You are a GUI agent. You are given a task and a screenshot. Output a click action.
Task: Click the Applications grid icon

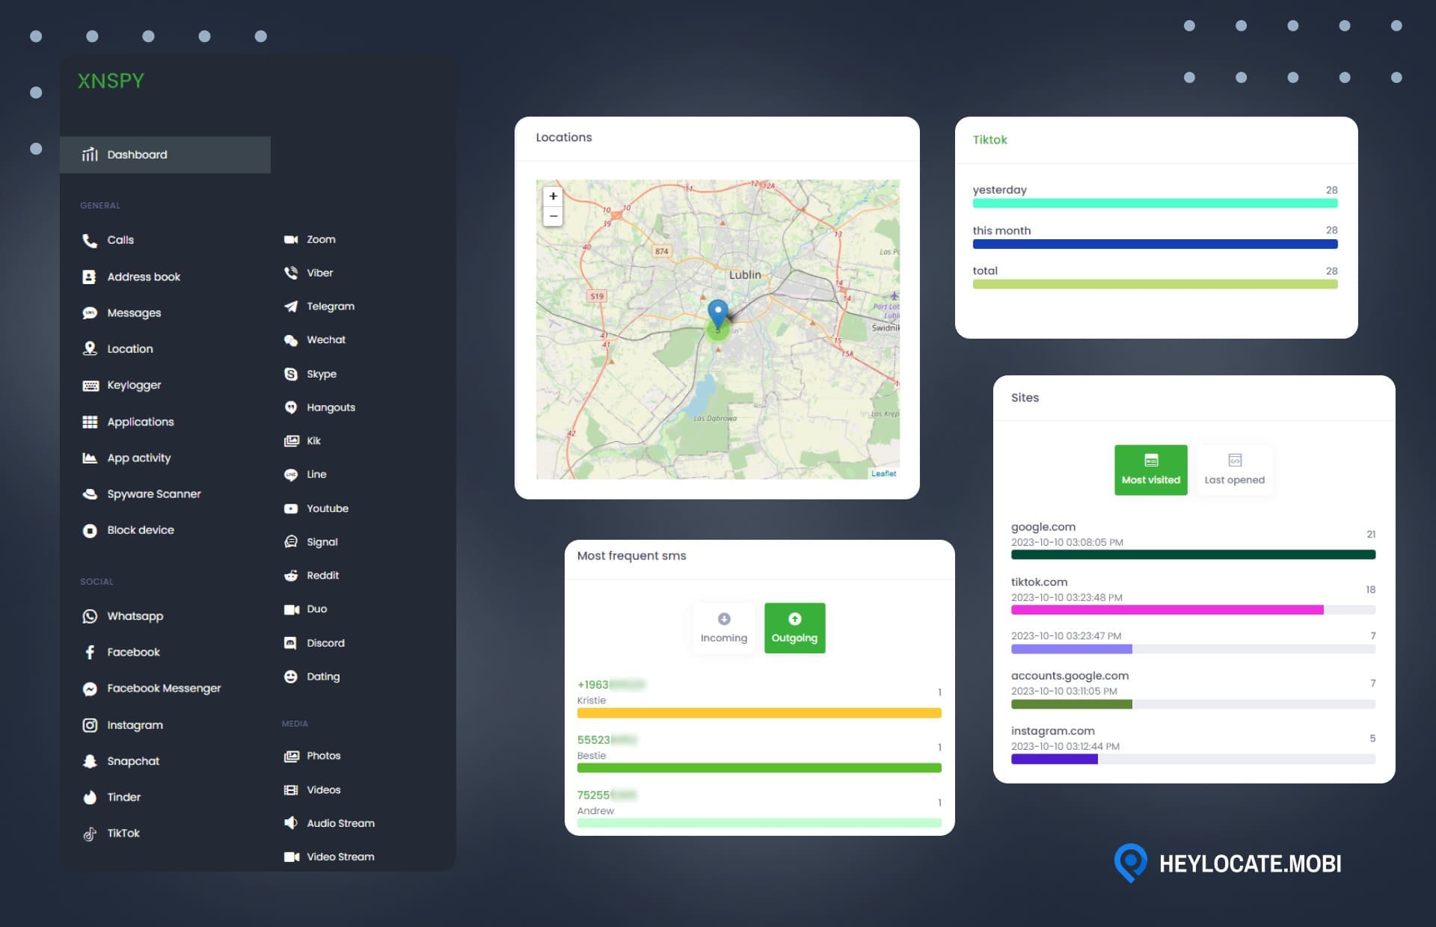(90, 422)
